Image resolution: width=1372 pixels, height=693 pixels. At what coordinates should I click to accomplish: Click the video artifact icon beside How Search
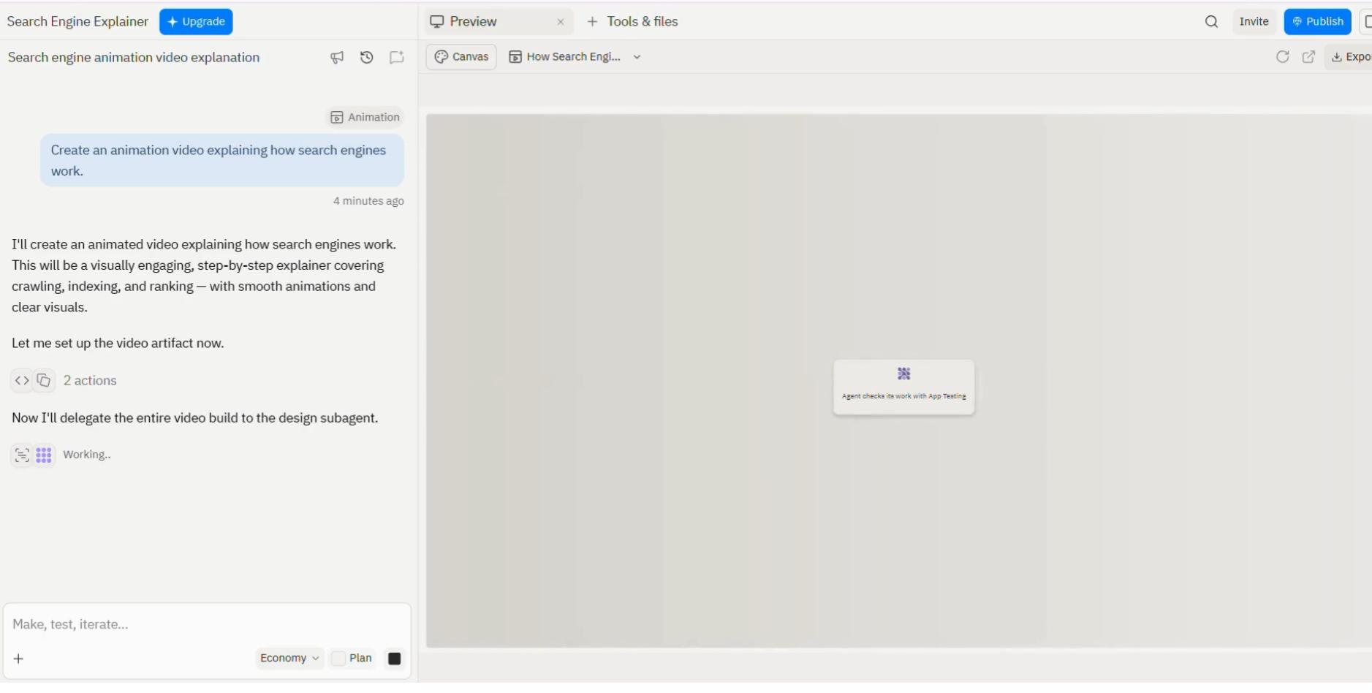[x=515, y=57]
